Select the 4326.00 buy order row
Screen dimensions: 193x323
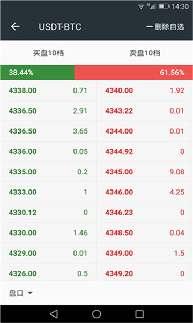(x=49, y=273)
